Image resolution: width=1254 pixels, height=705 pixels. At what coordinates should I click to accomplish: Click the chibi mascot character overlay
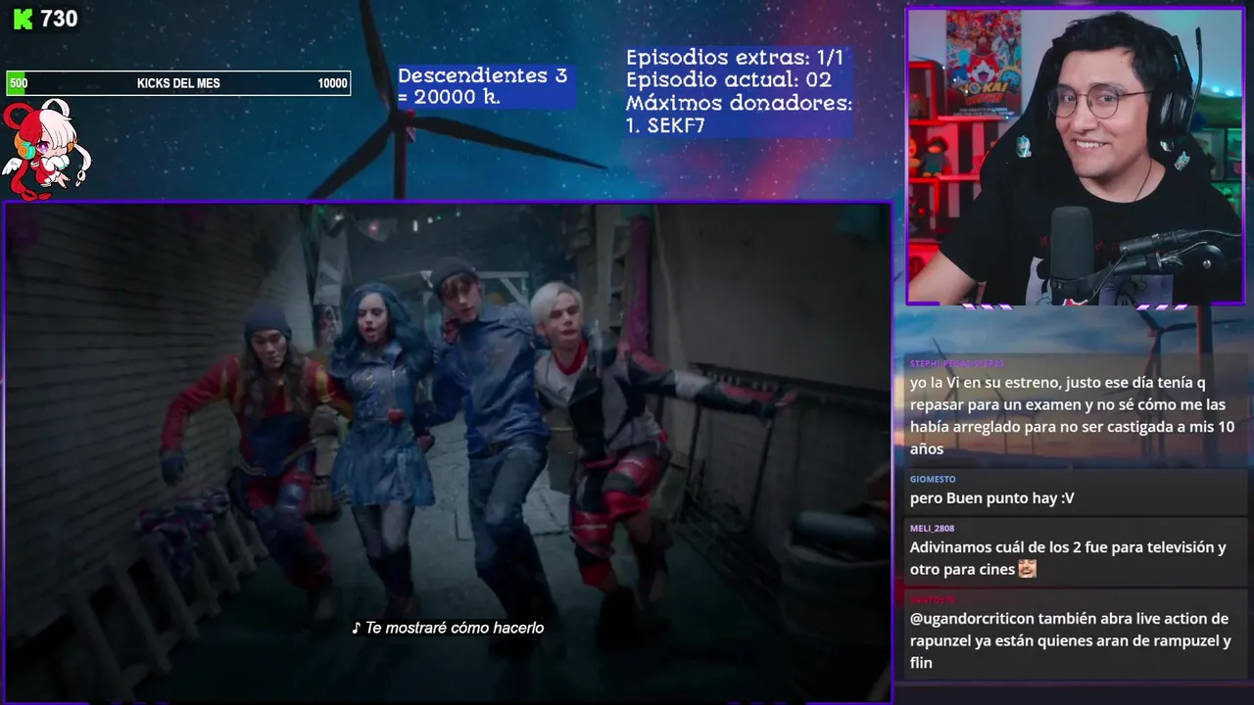coord(45,149)
